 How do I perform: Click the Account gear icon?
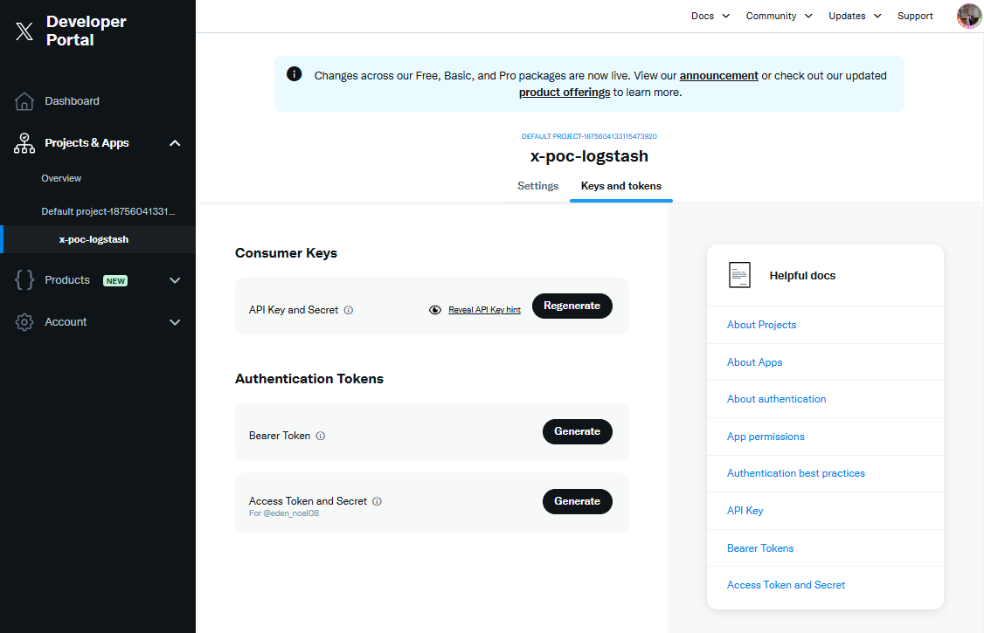24,322
